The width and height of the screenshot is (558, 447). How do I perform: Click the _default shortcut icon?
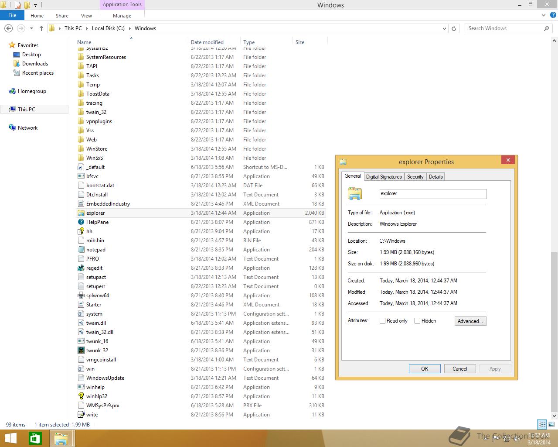point(81,167)
